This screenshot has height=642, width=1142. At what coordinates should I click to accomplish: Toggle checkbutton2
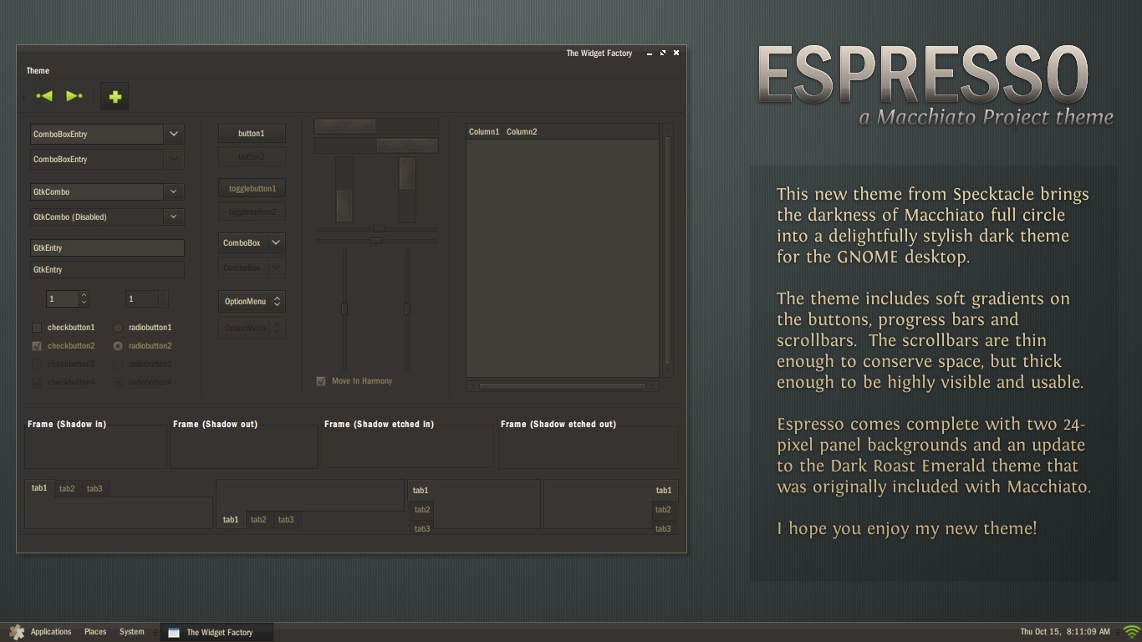coord(64,346)
